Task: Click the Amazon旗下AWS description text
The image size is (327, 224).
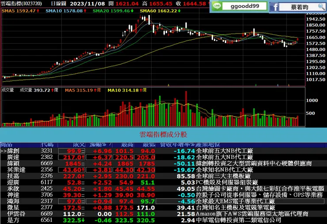Action: point(252,214)
